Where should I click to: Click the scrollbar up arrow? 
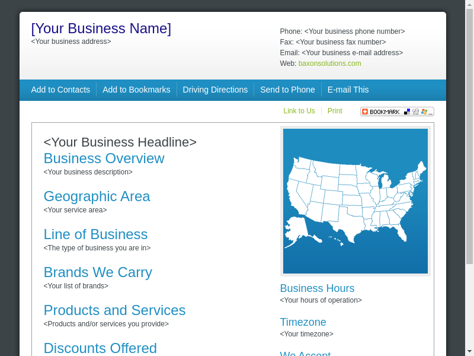pos(469,4)
